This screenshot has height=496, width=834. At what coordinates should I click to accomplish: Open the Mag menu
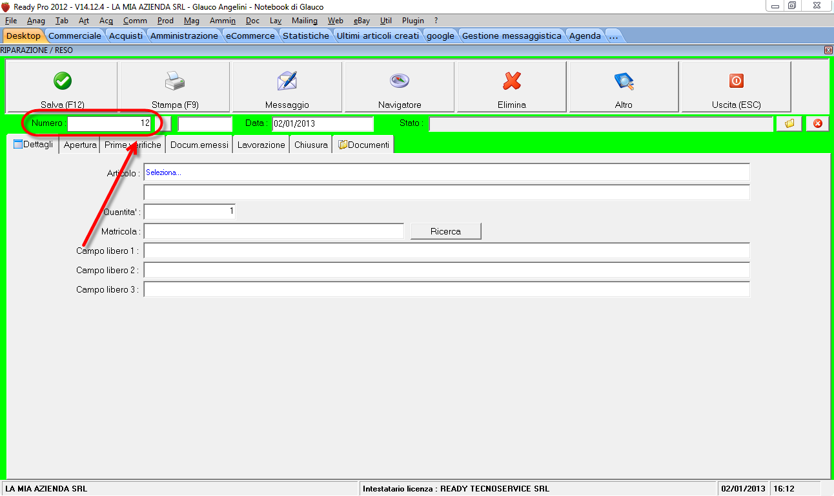click(192, 21)
